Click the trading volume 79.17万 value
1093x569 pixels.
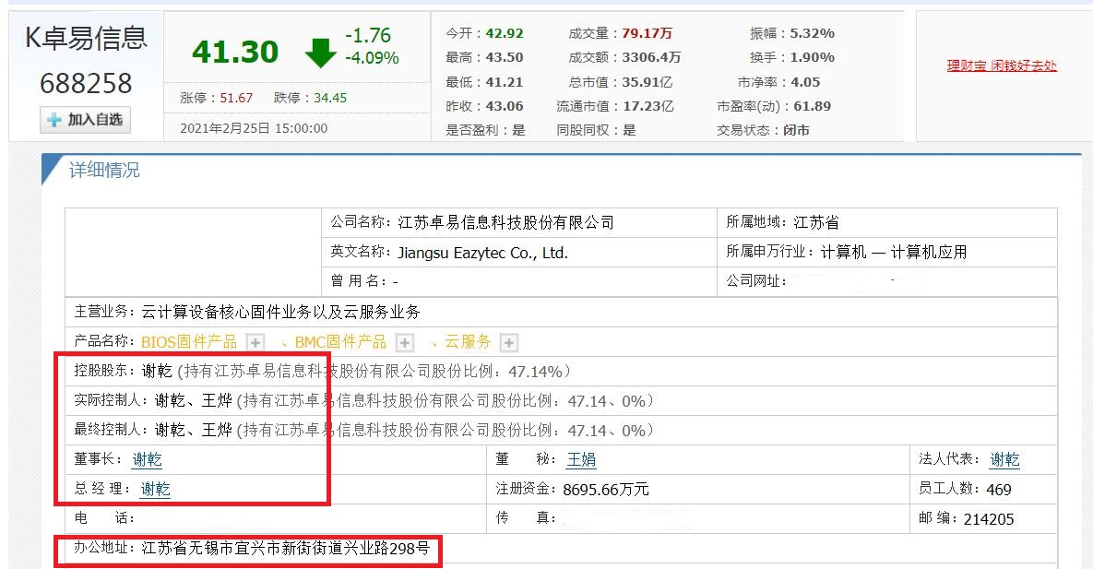click(x=646, y=34)
